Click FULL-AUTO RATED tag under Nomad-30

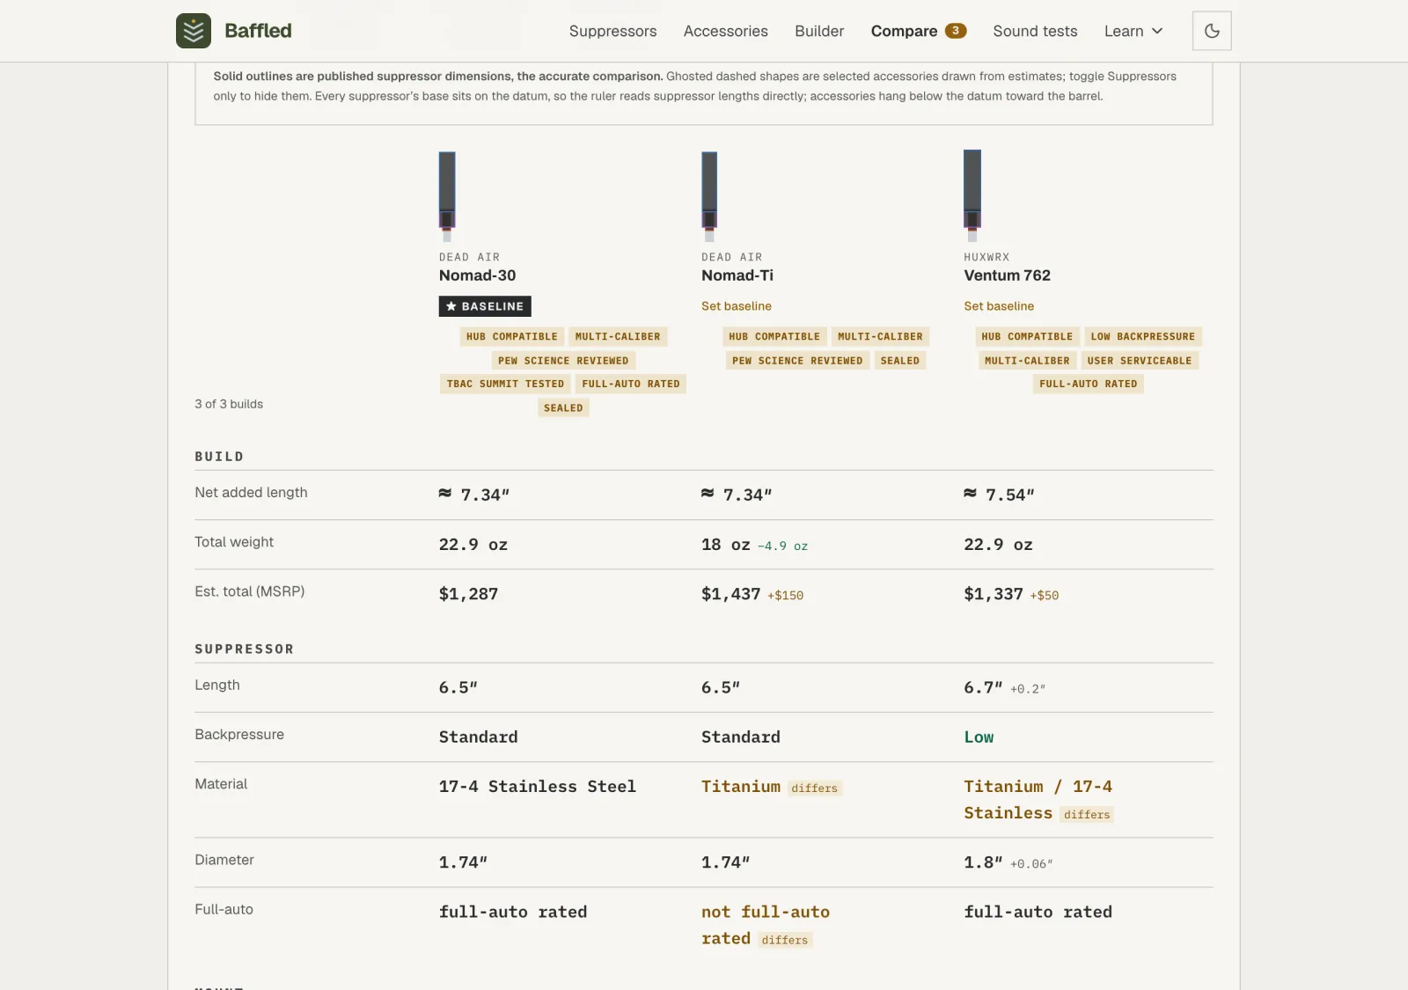click(631, 384)
